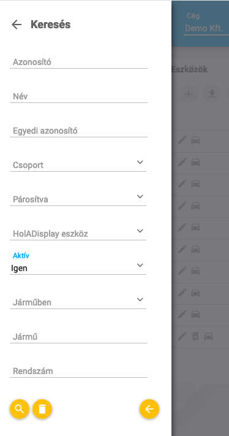Open the Csoport dropdown
Screen dimensions: 229x436
[78, 164]
